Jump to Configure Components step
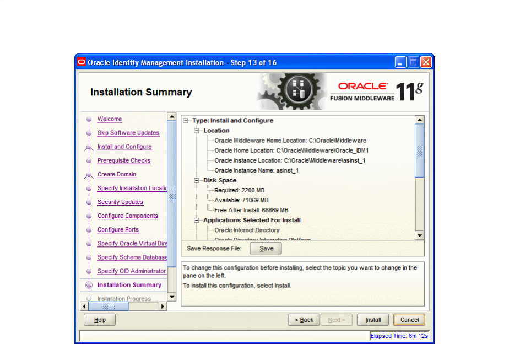The width and height of the screenshot is (509, 344). pos(128,216)
